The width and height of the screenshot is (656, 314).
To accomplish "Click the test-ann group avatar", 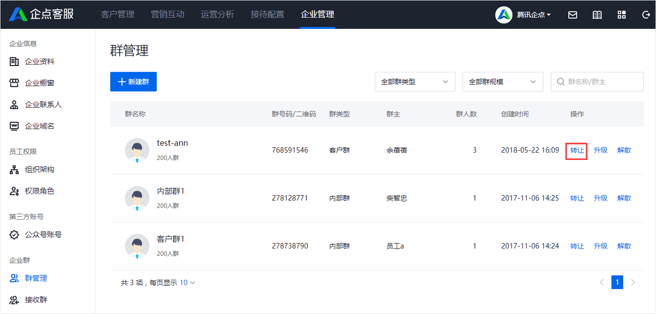I will click(137, 150).
